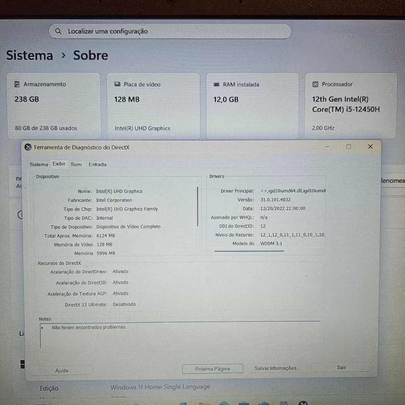Select the Tipo de DAC value 'Internal'

pos(104,218)
